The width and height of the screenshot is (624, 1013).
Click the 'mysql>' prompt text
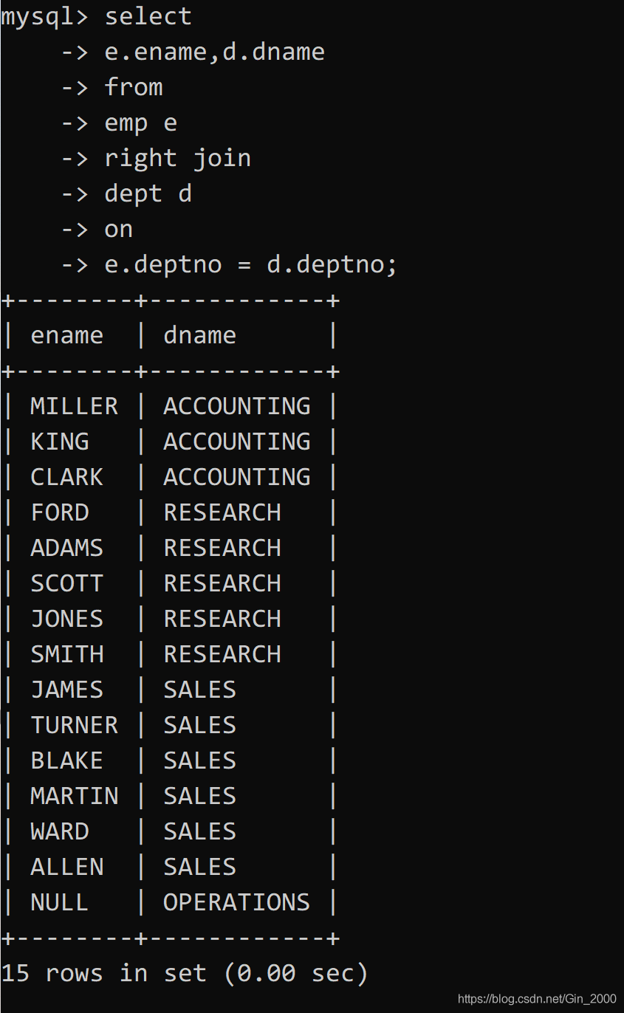click(44, 16)
